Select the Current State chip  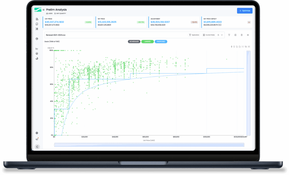(x=209, y=35)
